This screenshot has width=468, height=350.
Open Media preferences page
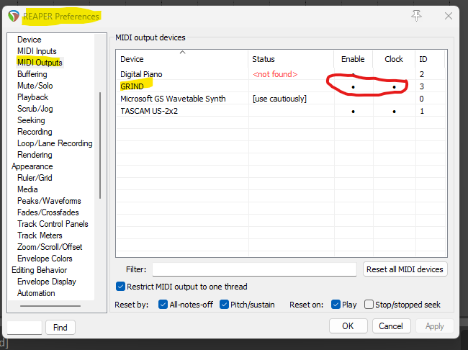[x=27, y=189]
